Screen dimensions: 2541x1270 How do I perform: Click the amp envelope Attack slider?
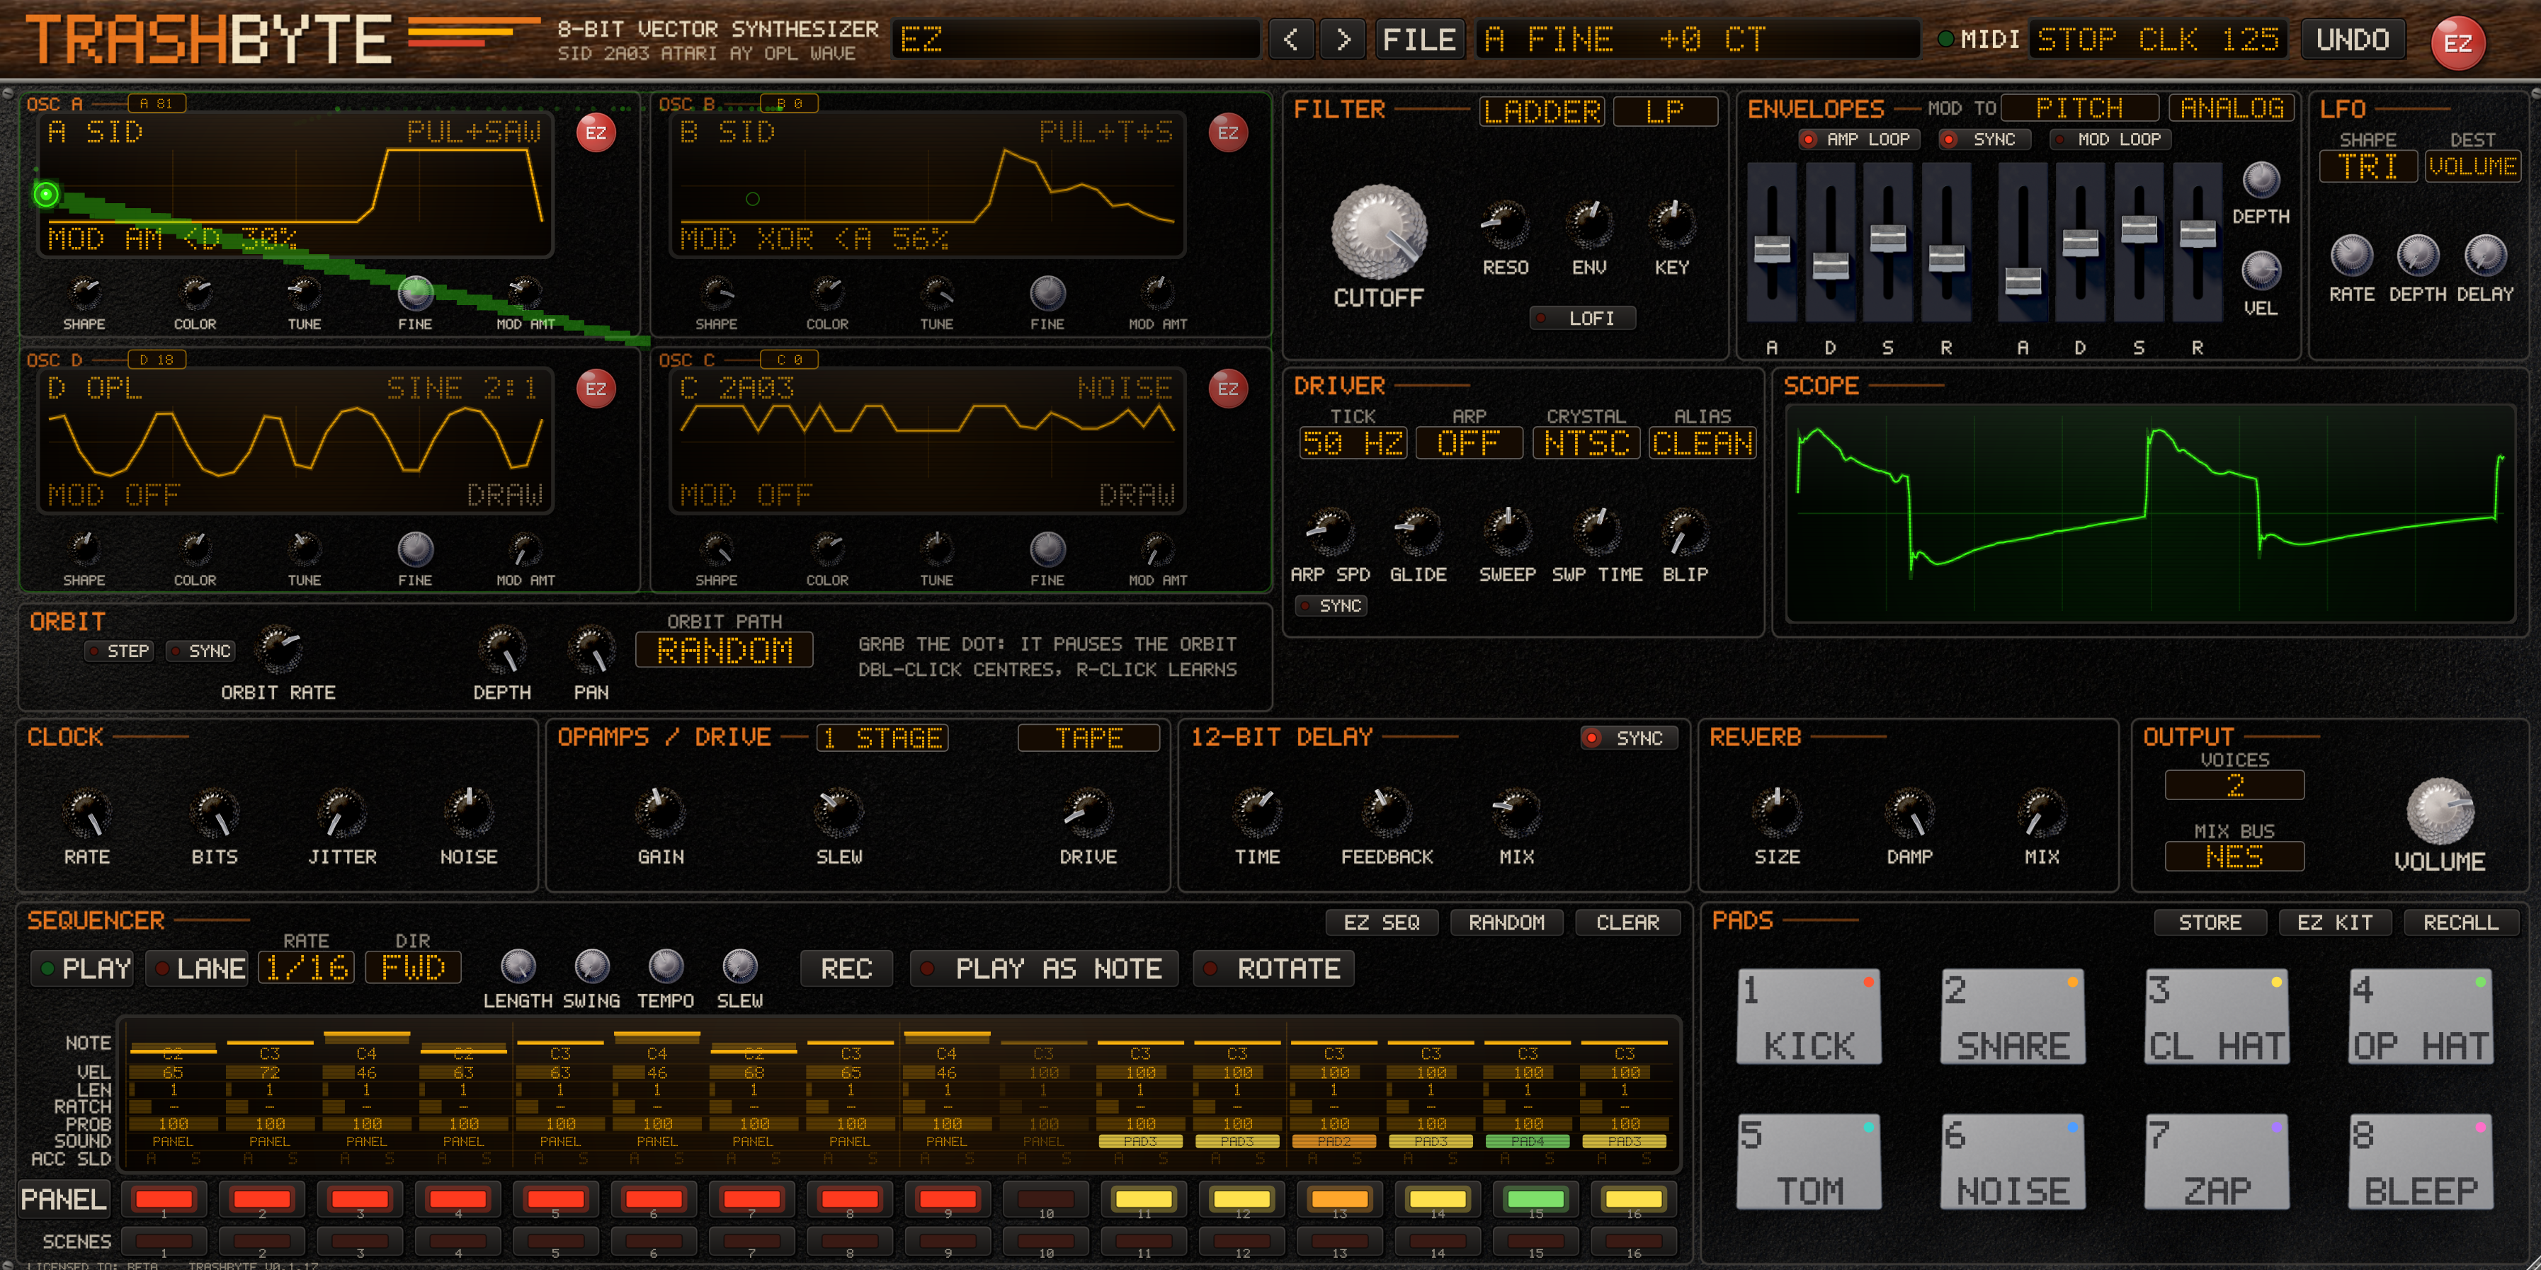coord(1772,243)
